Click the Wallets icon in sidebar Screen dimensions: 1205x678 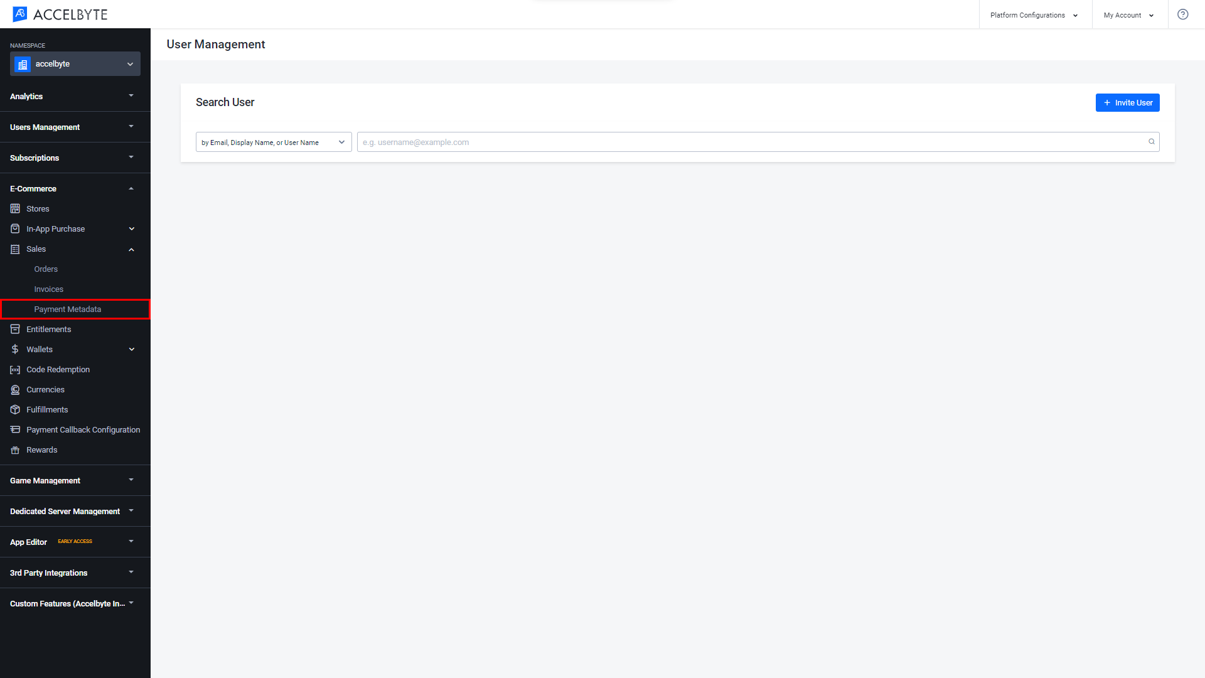point(16,349)
